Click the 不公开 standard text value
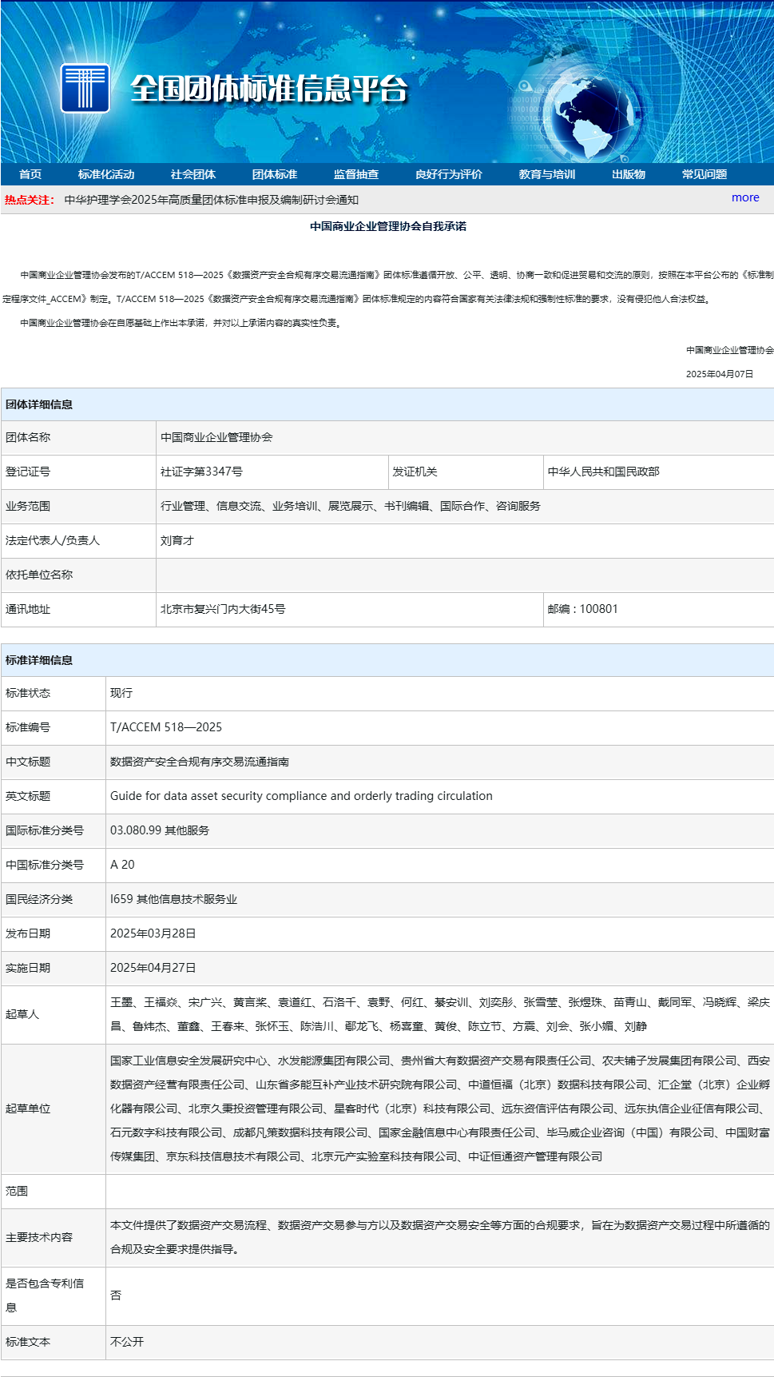This screenshot has height=1377, width=774. point(127,1342)
